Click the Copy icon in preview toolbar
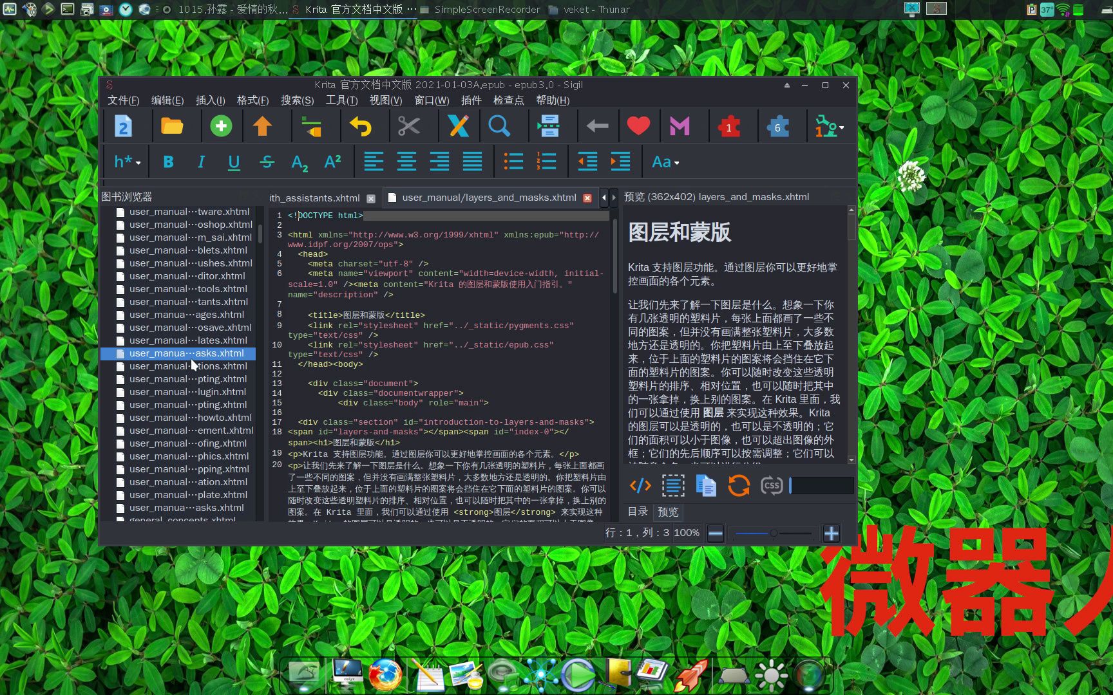This screenshot has width=1113, height=695. pos(706,485)
